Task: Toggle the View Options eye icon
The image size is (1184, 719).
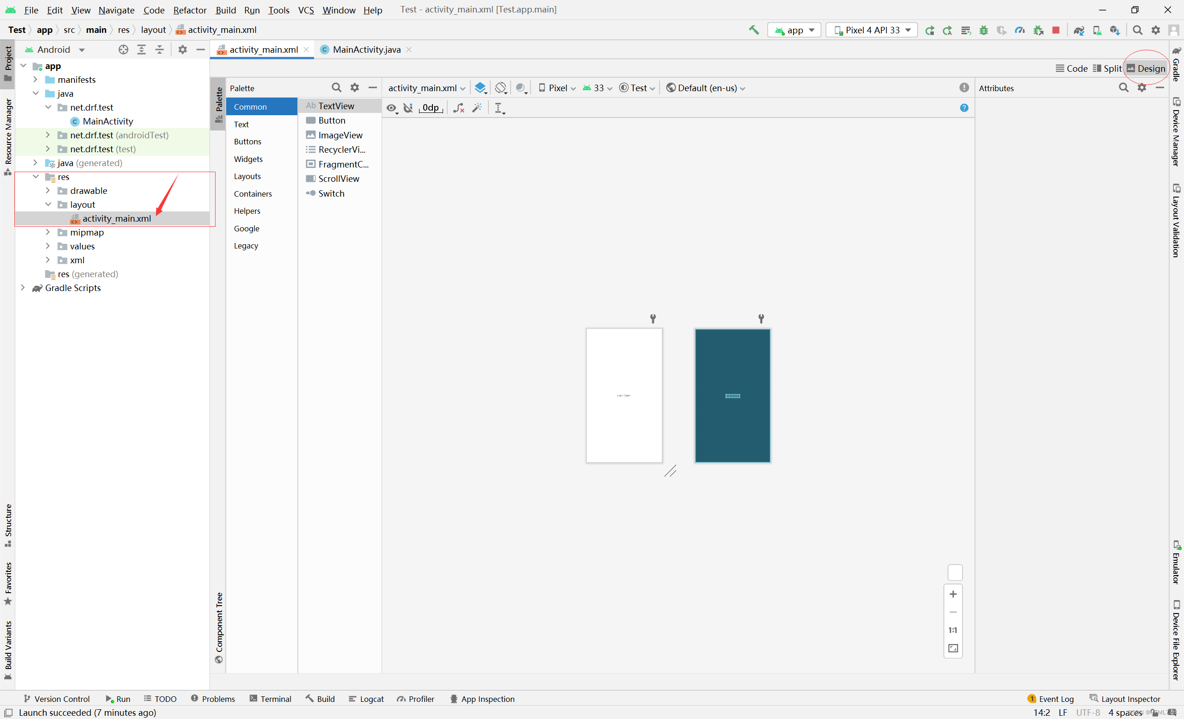Action: [x=392, y=108]
